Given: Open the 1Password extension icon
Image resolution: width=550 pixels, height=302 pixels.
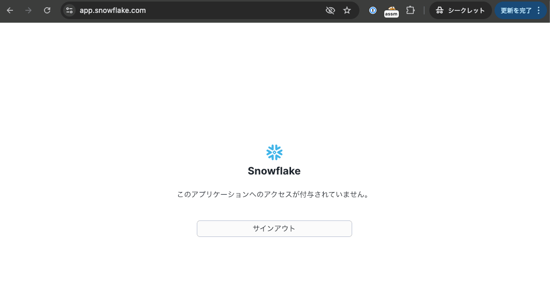Looking at the screenshot, I should [373, 10].
